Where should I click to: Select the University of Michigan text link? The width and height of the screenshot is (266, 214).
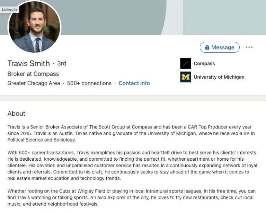pos(219,77)
